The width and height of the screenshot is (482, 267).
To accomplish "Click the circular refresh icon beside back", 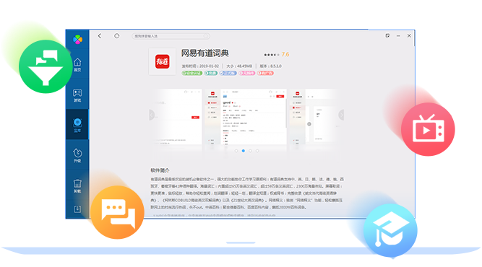I will click(x=117, y=36).
